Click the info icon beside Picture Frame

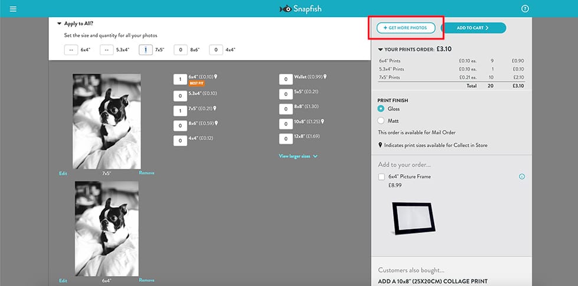point(522,177)
